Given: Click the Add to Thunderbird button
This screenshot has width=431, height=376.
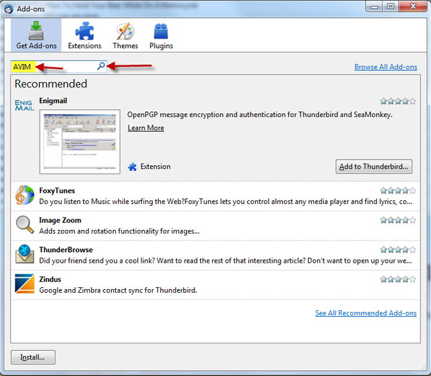Looking at the screenshot, I should point(374,166).
